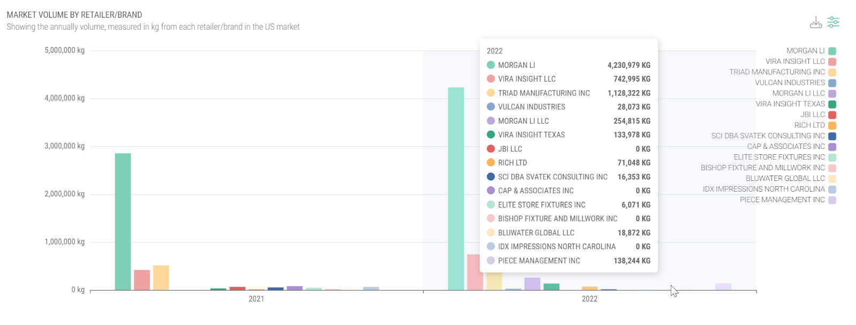The image size is (856, 325).
Task: Download the market volume chart
Action: 815,22
